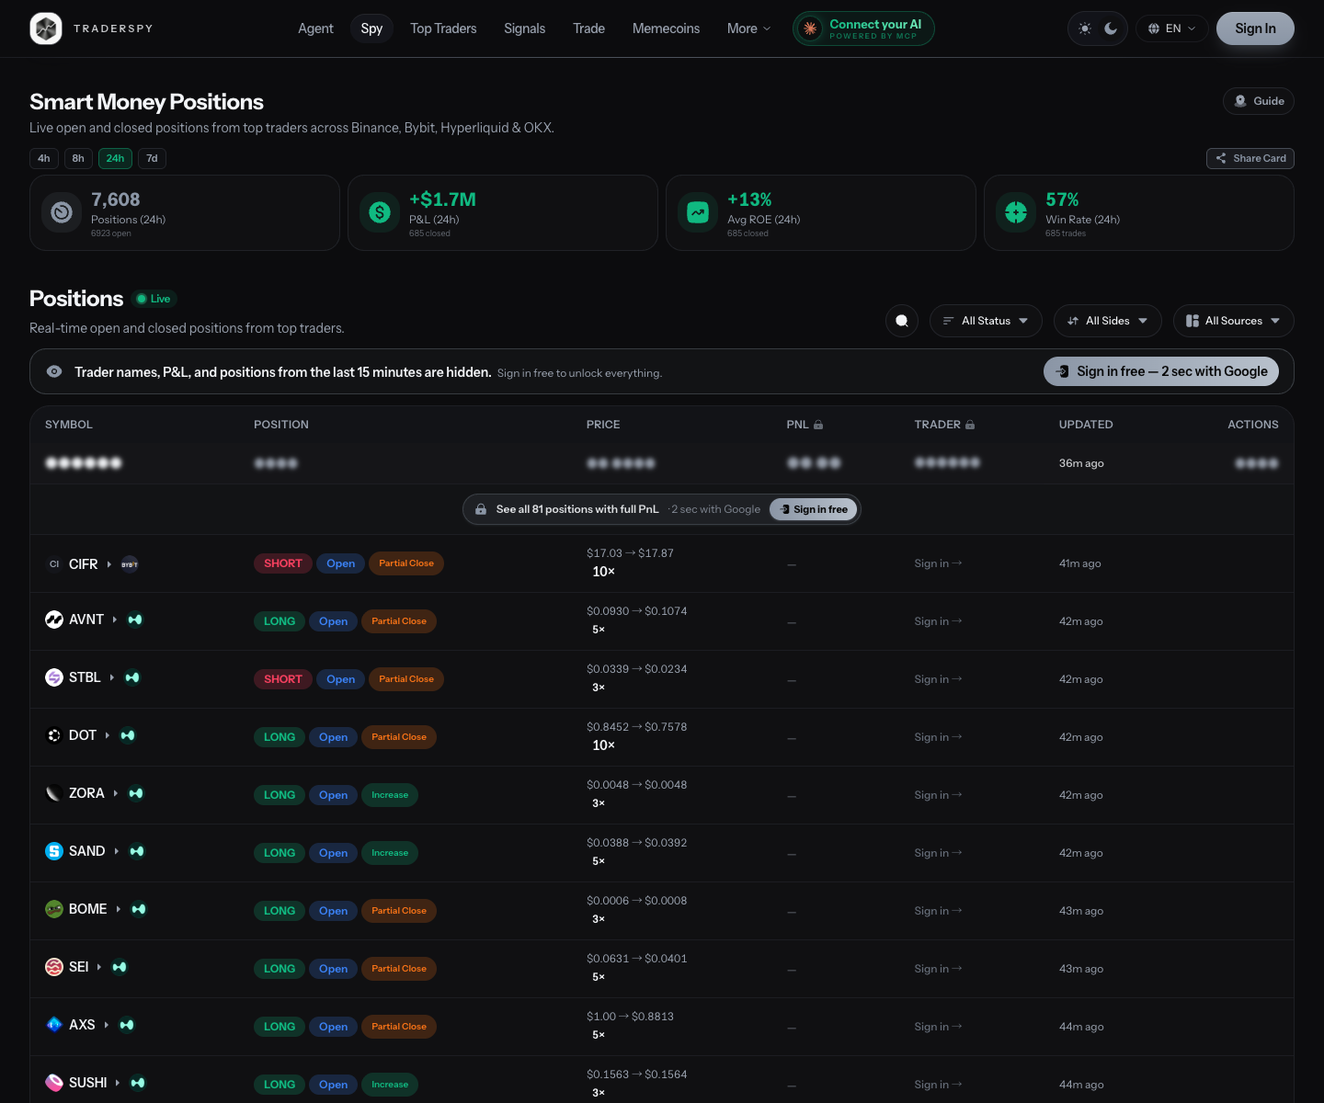Expand the SAND row arrow

point(117,851)
